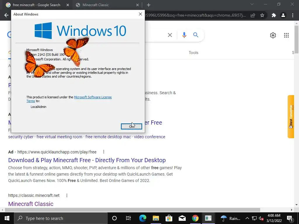Open the Tools search option
This screenshot has width=299, height=224.
[x=193, y=52]
